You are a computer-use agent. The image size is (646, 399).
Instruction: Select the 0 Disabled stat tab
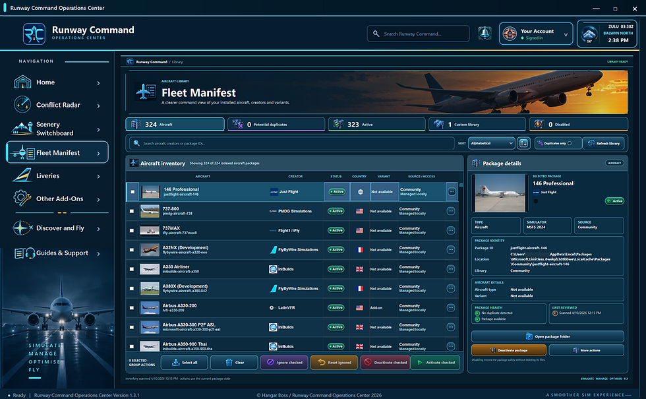coord(579,124)
